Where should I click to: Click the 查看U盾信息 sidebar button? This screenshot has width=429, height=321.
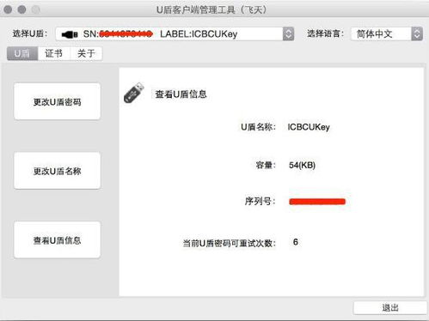coord(58,240)
